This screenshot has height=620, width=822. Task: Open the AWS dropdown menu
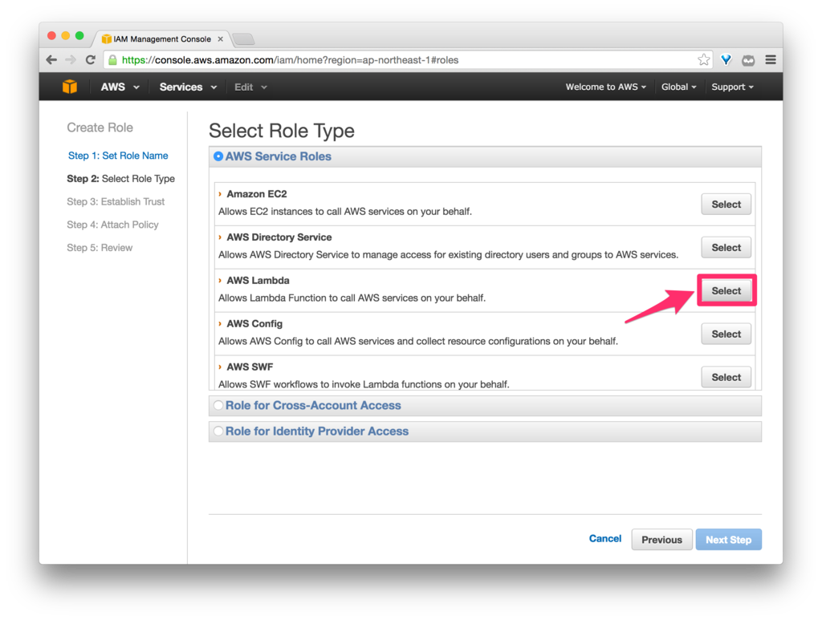(x=120, y=87)
